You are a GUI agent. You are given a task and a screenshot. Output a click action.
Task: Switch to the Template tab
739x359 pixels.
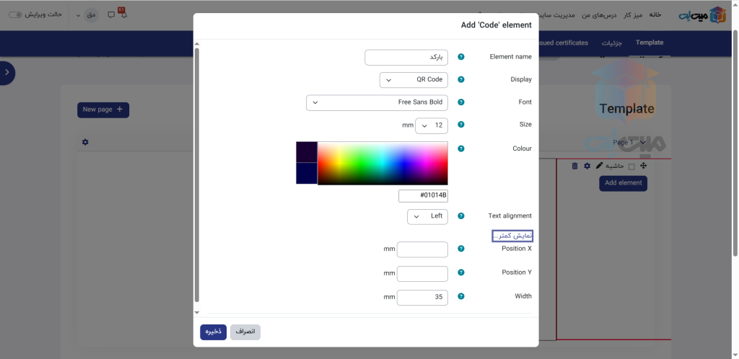click(x=649, y=43)
